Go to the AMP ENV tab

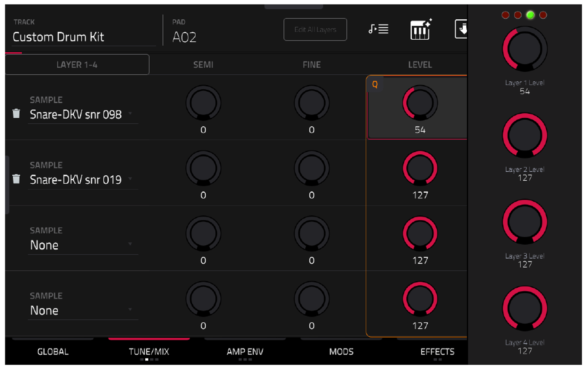[245, 352]
